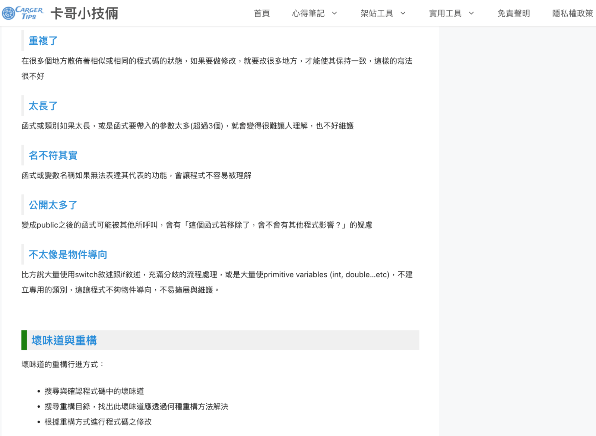Click the 名不符其實 heading
Image resolution: width=596 pixels, height=436 pixels.
pyautogui.click(x=53, y=155)
